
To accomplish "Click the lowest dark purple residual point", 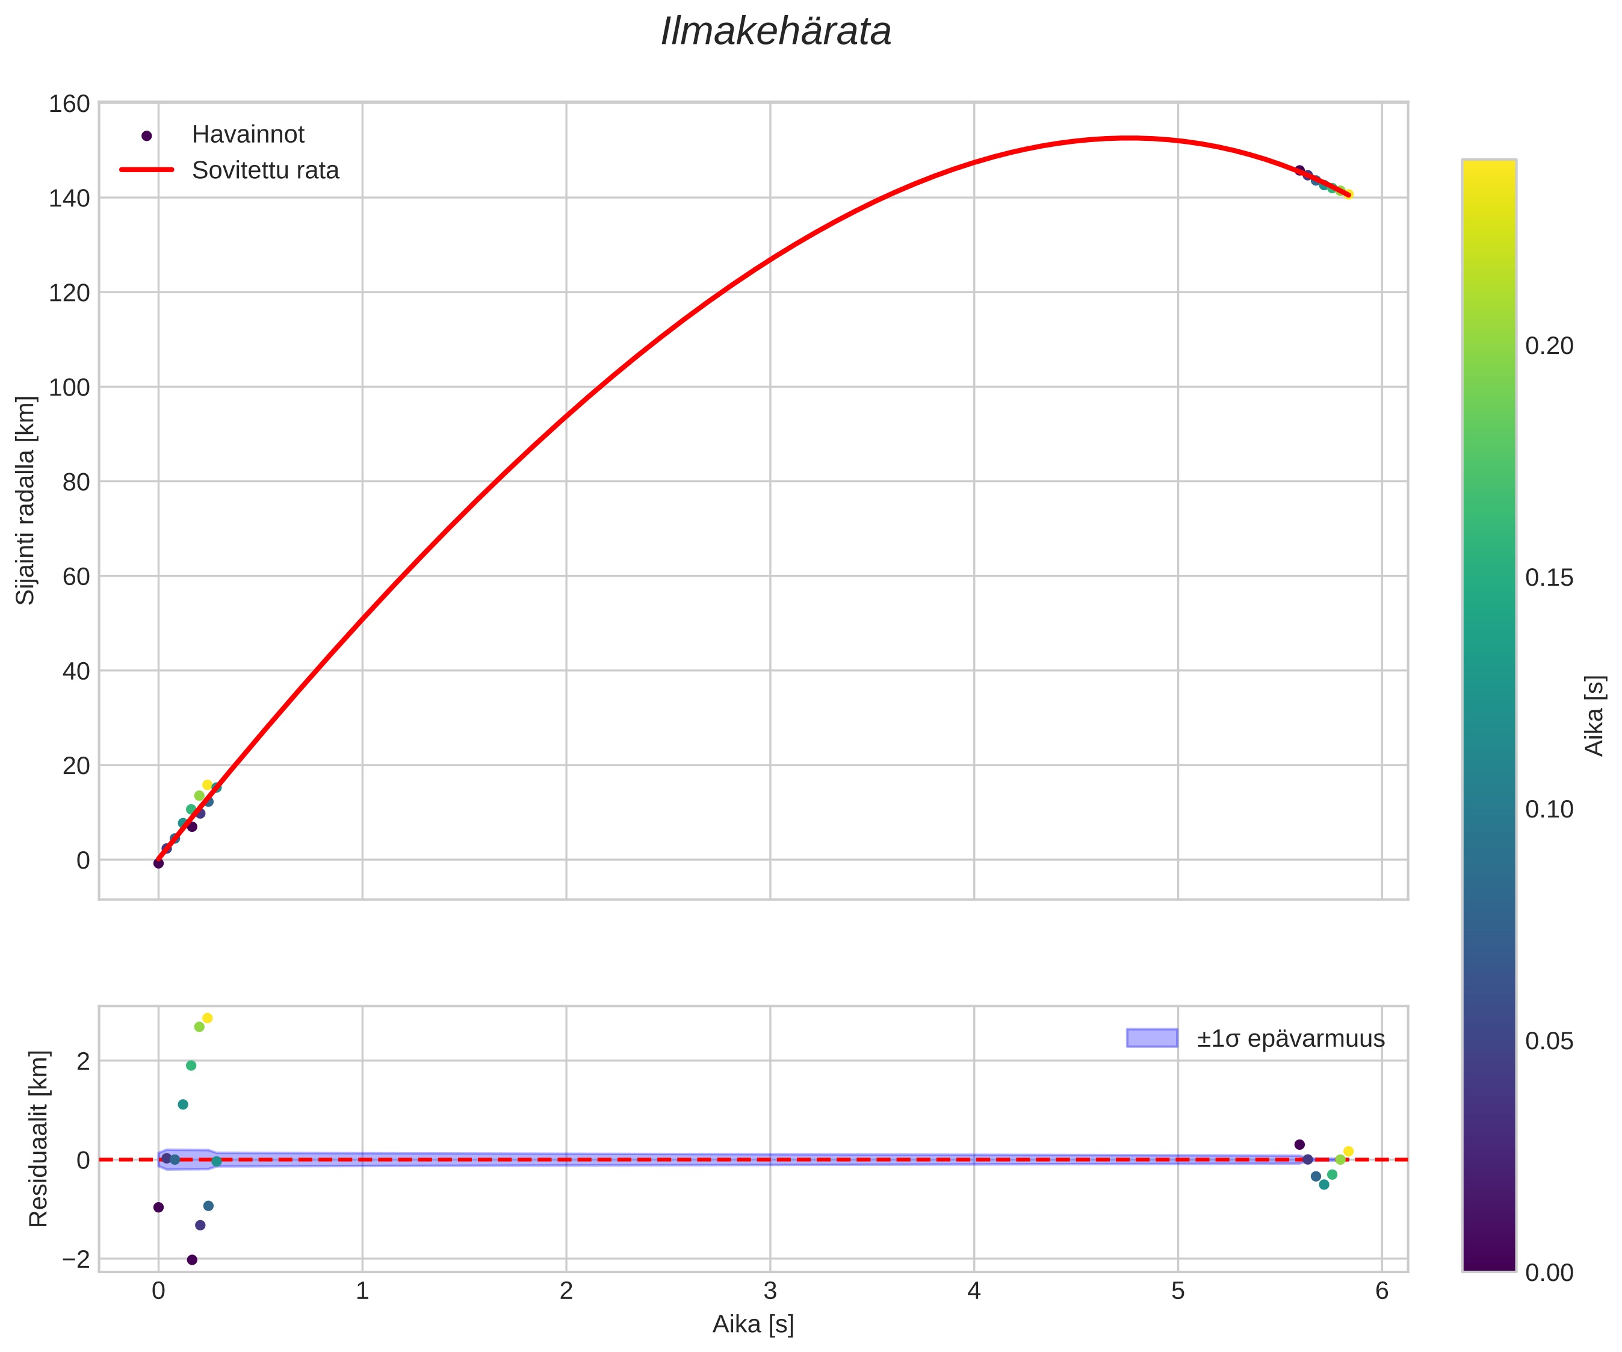I will (193, 1260).
